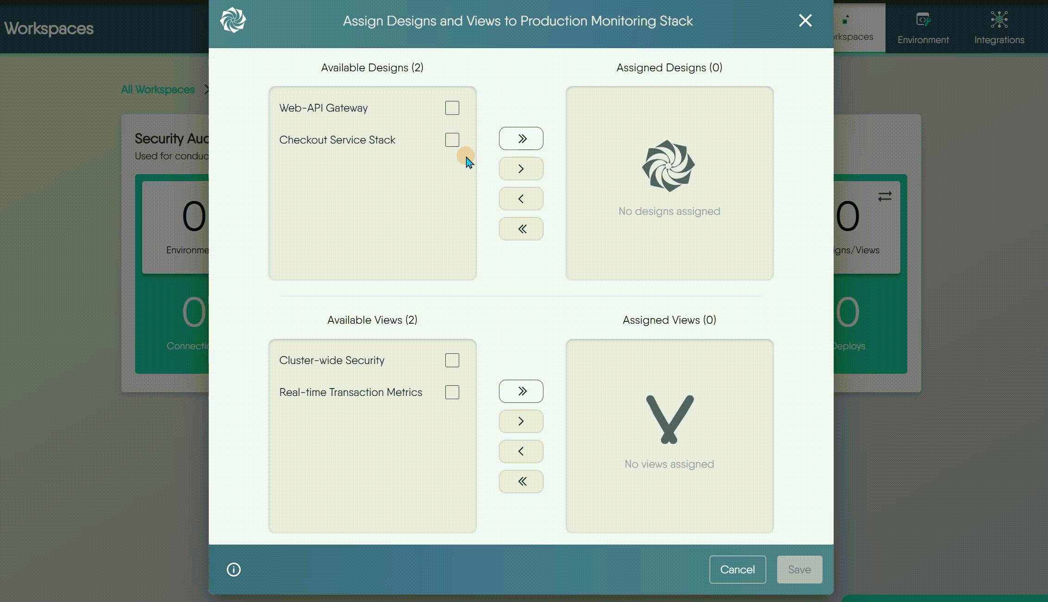Click the single right chevron between design lists
The height and width of the screenshot is (602, 1048).
point(521,168)
